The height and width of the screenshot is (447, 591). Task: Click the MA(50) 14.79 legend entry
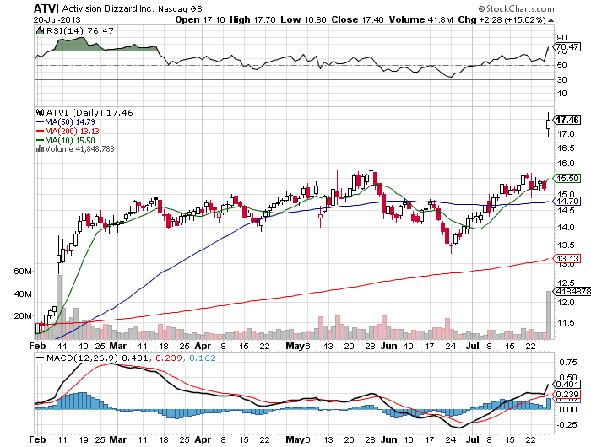point(66,122)
